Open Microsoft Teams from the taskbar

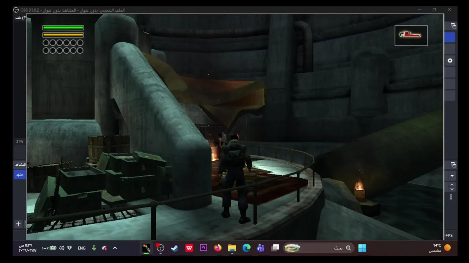tap(261, 248)
